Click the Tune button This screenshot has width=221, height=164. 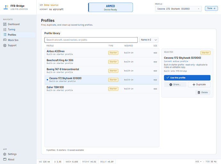point(211,8)
